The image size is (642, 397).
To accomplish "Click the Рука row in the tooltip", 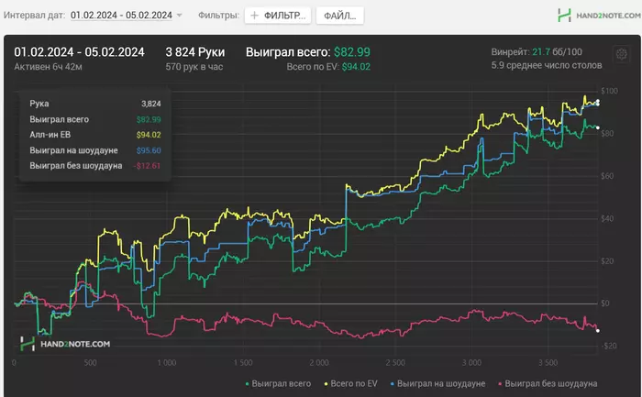I will click(95, 104).
